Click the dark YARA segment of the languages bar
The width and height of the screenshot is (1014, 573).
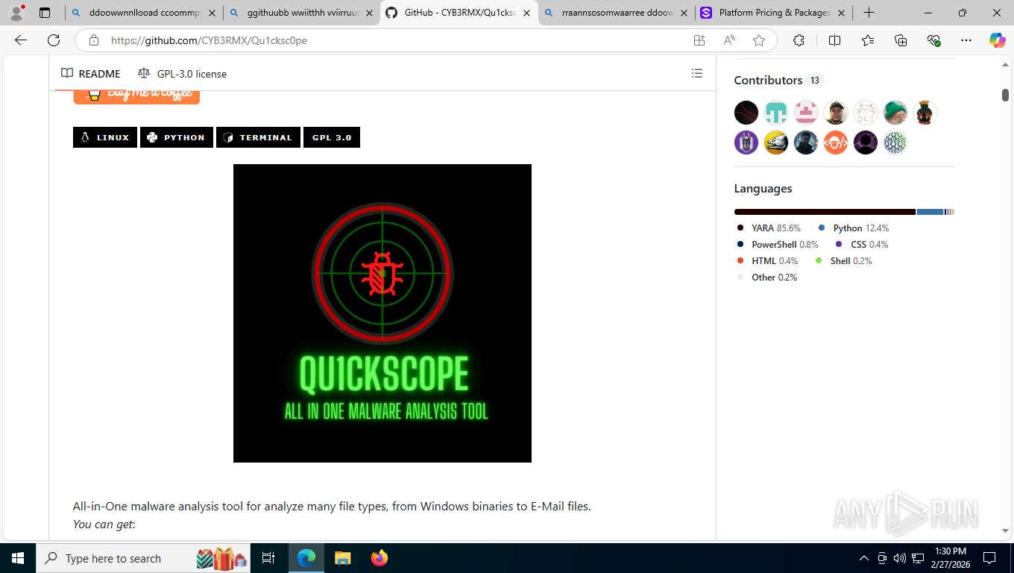pos(825,212)
